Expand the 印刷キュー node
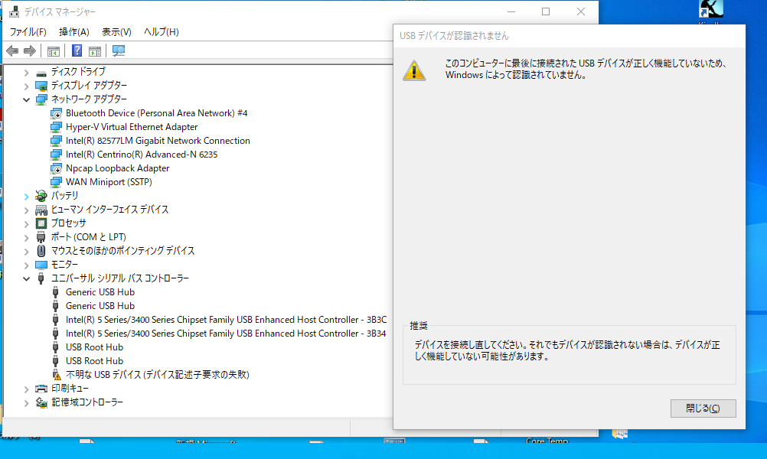The width and height of the screenshot is (767, 459). 27,389
